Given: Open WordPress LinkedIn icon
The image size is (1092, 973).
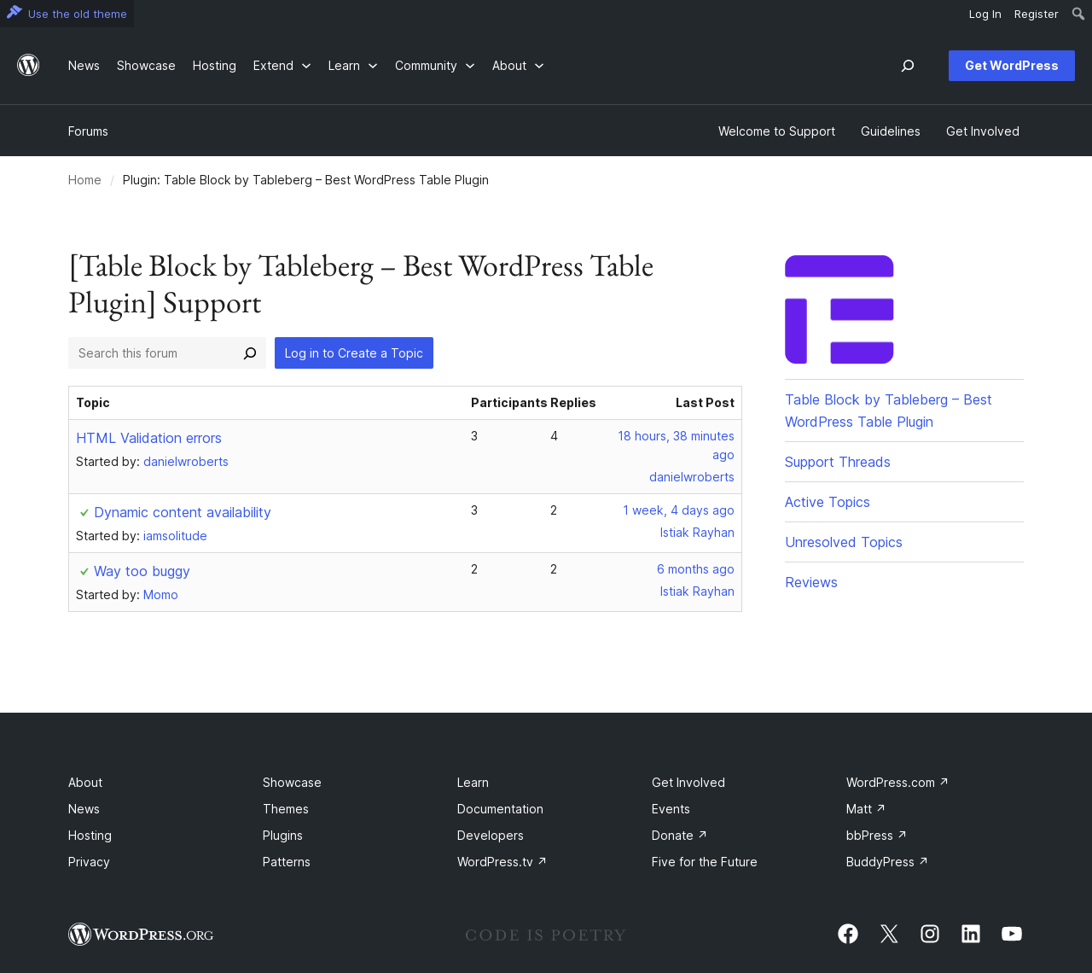Looking at the screenshot, I should pyautogui.click(x=971, y=934).
